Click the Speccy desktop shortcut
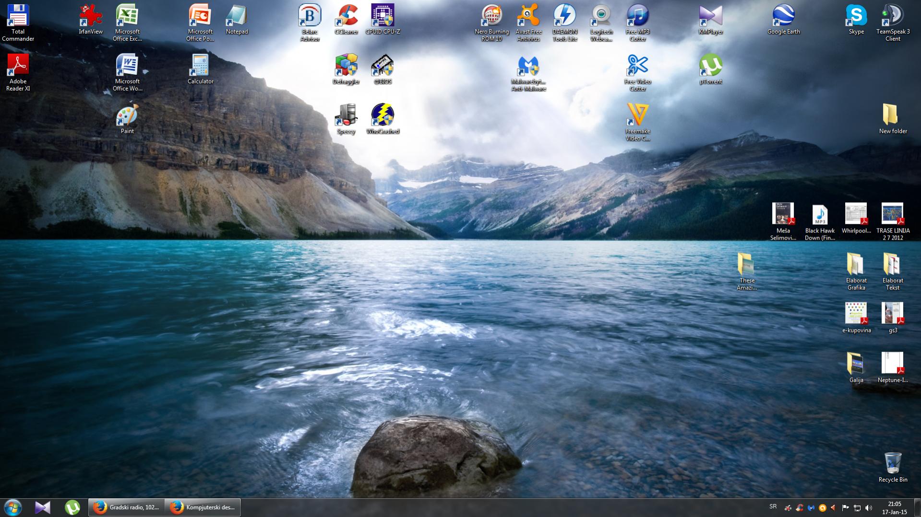 point(346,116)
